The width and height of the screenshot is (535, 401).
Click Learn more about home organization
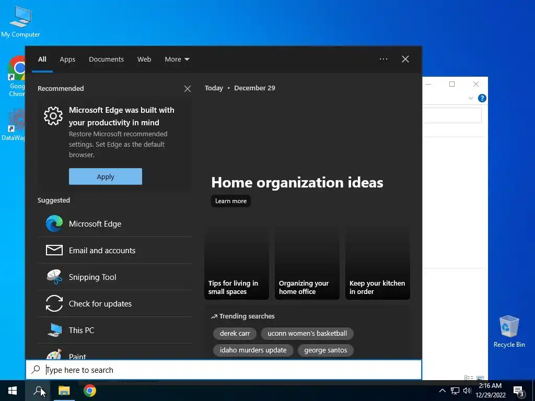tap(231, 201)
